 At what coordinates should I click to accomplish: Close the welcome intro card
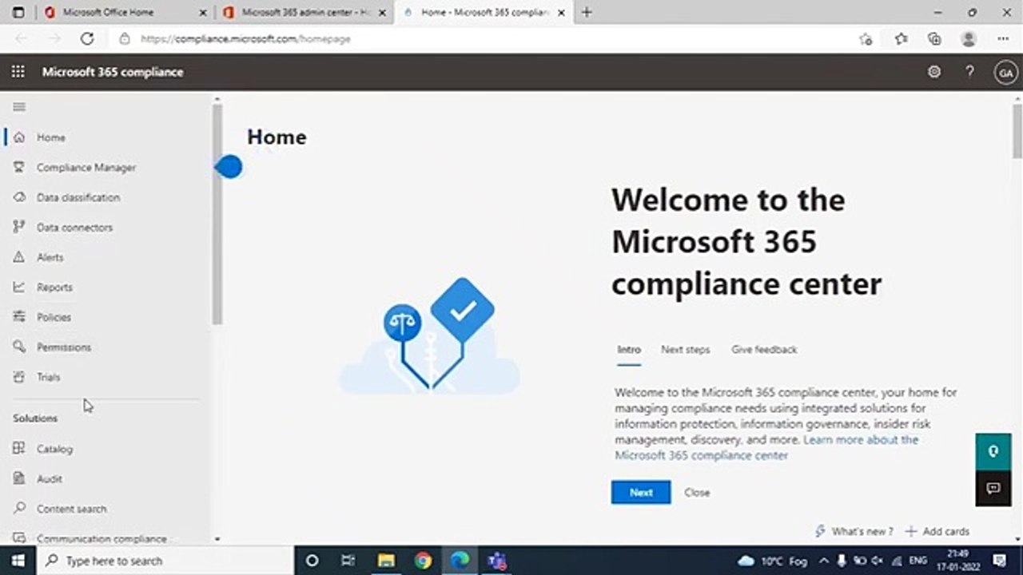(697, 493)
